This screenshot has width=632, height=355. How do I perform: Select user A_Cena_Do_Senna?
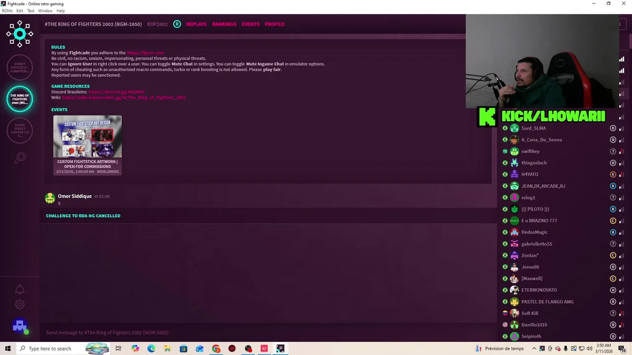542,140
